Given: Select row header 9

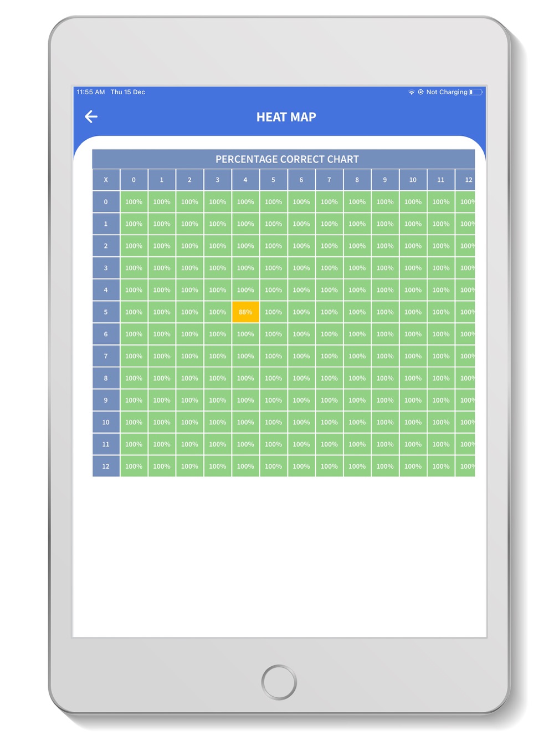Looking at the screenshot, I should tap(106, 401).
